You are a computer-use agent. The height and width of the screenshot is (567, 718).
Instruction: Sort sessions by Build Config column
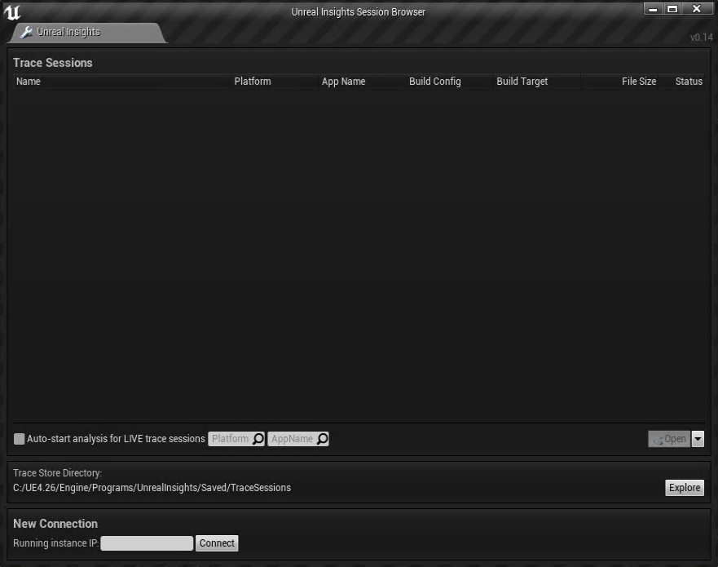click(x=449, y=82)
